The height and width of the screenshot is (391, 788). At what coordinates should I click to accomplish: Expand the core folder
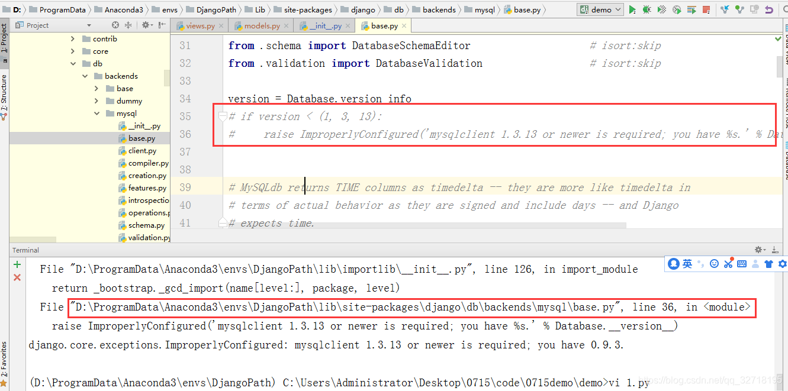pyautogui.click(x=73, y=51)
